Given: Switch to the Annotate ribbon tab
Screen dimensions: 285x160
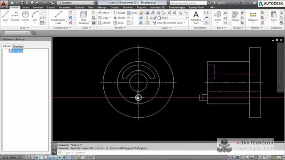Looking at the screenshot, I should 38,8.
